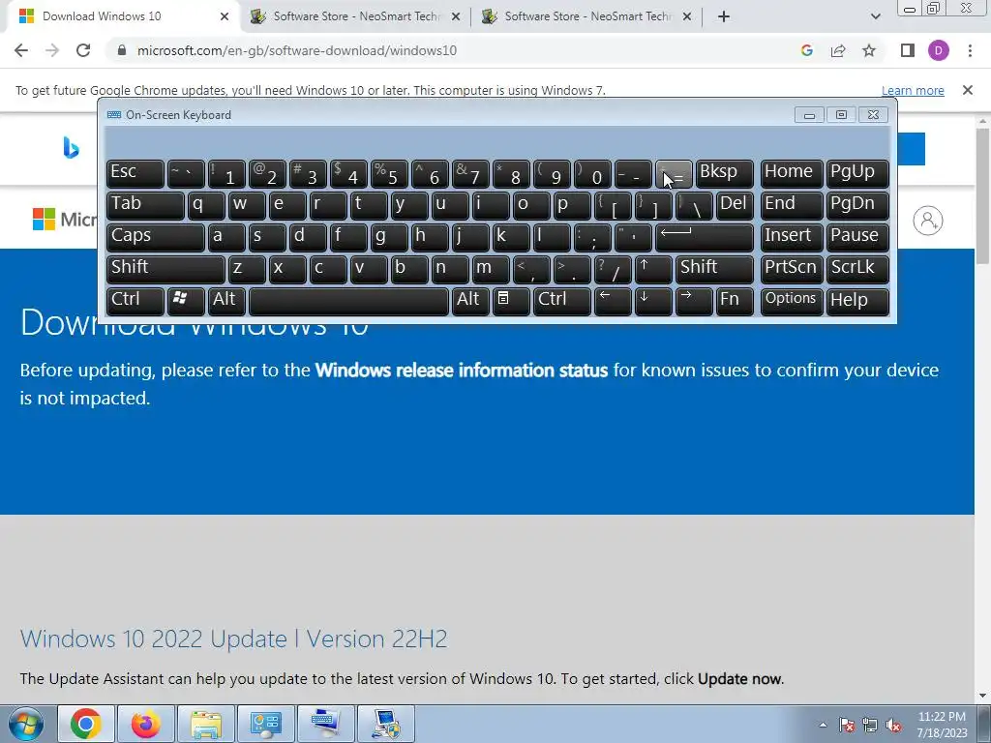Open Windows Explorer from the taskbar

point(206,724)
